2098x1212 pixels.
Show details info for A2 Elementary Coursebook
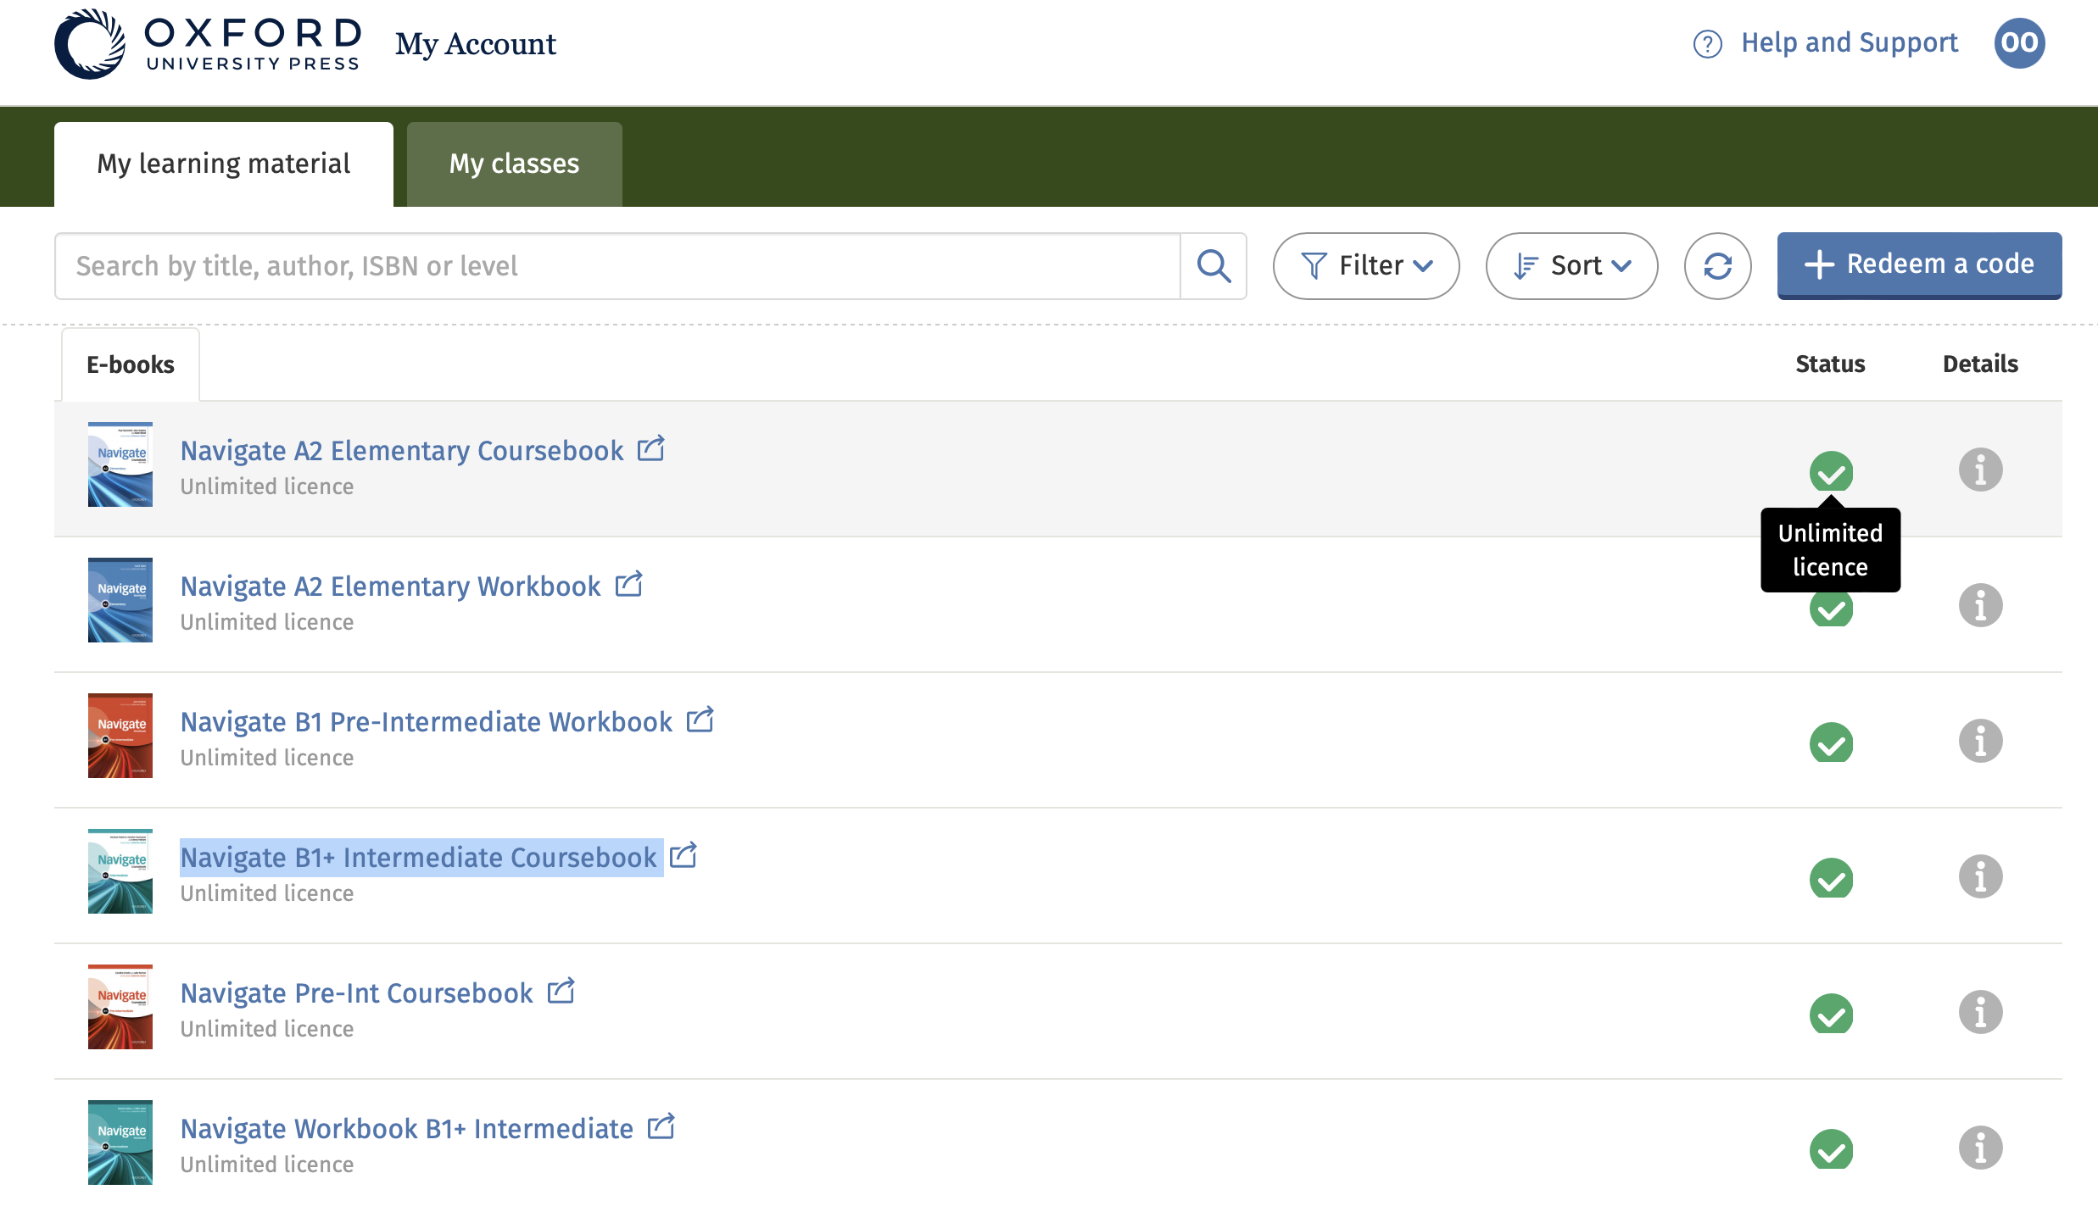click(x=1980, y=470)
